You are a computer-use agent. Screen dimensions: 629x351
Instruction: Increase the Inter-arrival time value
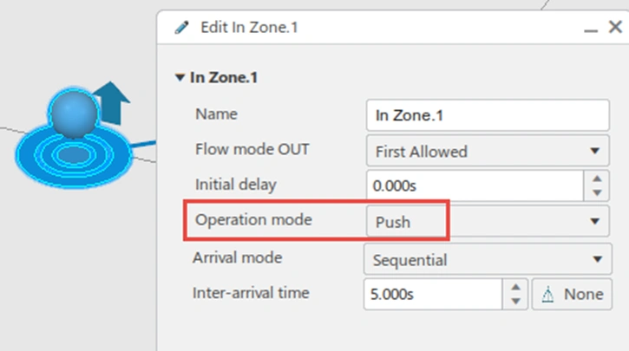[515, 288]
